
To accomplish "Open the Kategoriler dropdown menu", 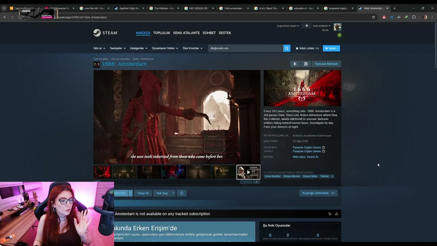I will 139,48.
